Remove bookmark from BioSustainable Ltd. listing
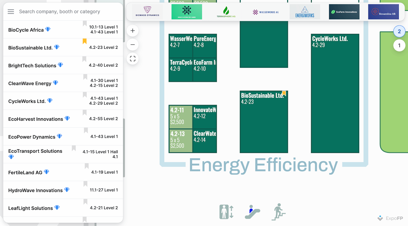408x226 pixels. coord(84,41)
